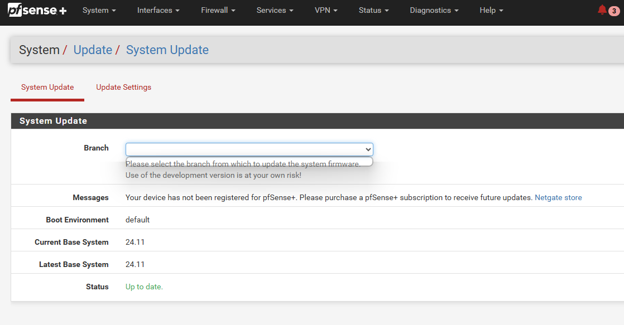This screenshot has height=325, width=624.
Task: Open the Services menu
Action: tap(275, 11)
